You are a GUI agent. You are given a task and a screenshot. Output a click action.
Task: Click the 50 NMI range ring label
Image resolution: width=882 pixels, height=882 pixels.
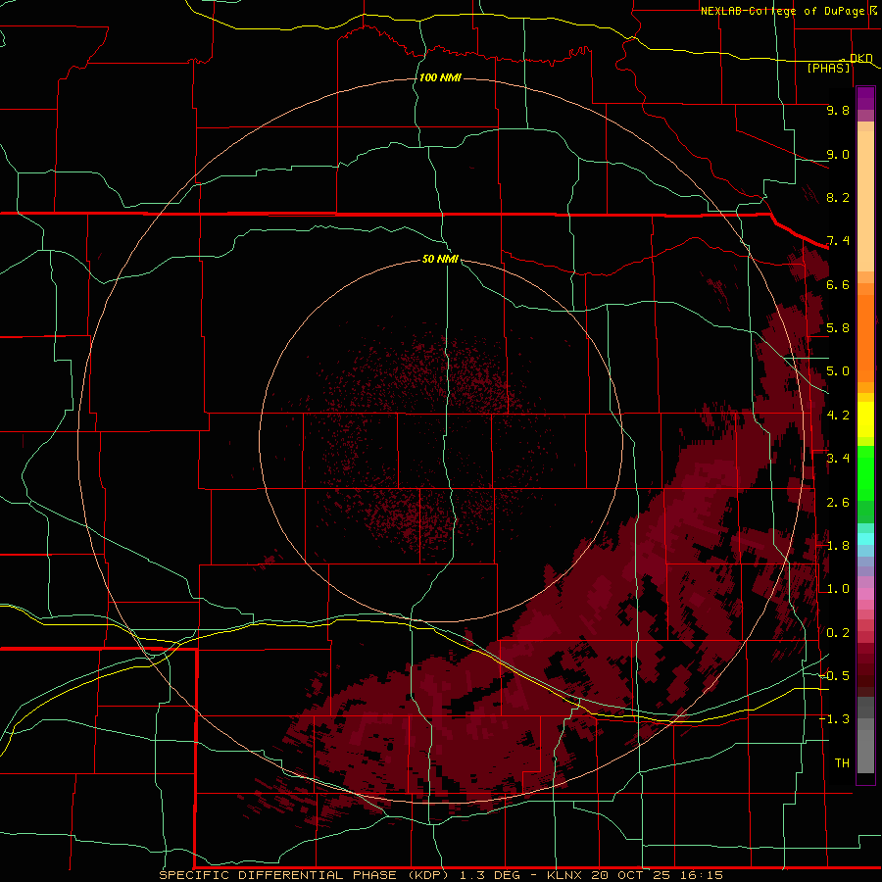[440, 259]
